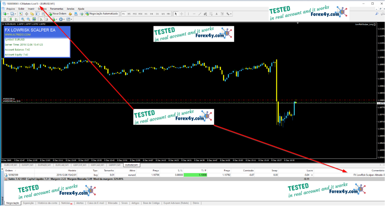Select the M5 timeframe button

129,14
